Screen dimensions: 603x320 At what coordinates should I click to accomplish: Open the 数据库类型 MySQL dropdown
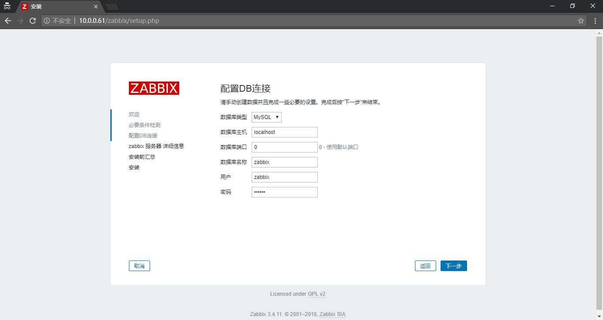[x=267, y=117]
